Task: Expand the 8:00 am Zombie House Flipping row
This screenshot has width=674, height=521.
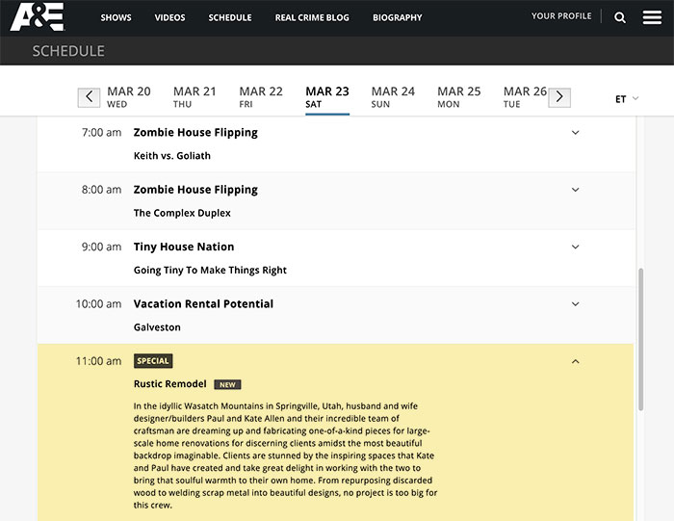Action: pyautogui.click(x=575, y=190)
